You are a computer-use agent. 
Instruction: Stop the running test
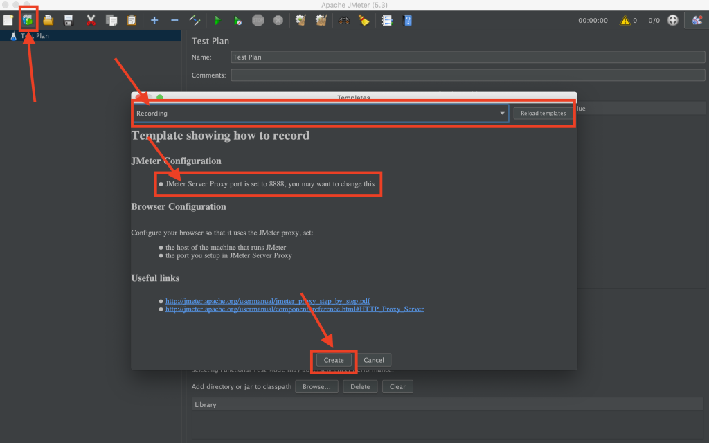[x=258, y=20]
